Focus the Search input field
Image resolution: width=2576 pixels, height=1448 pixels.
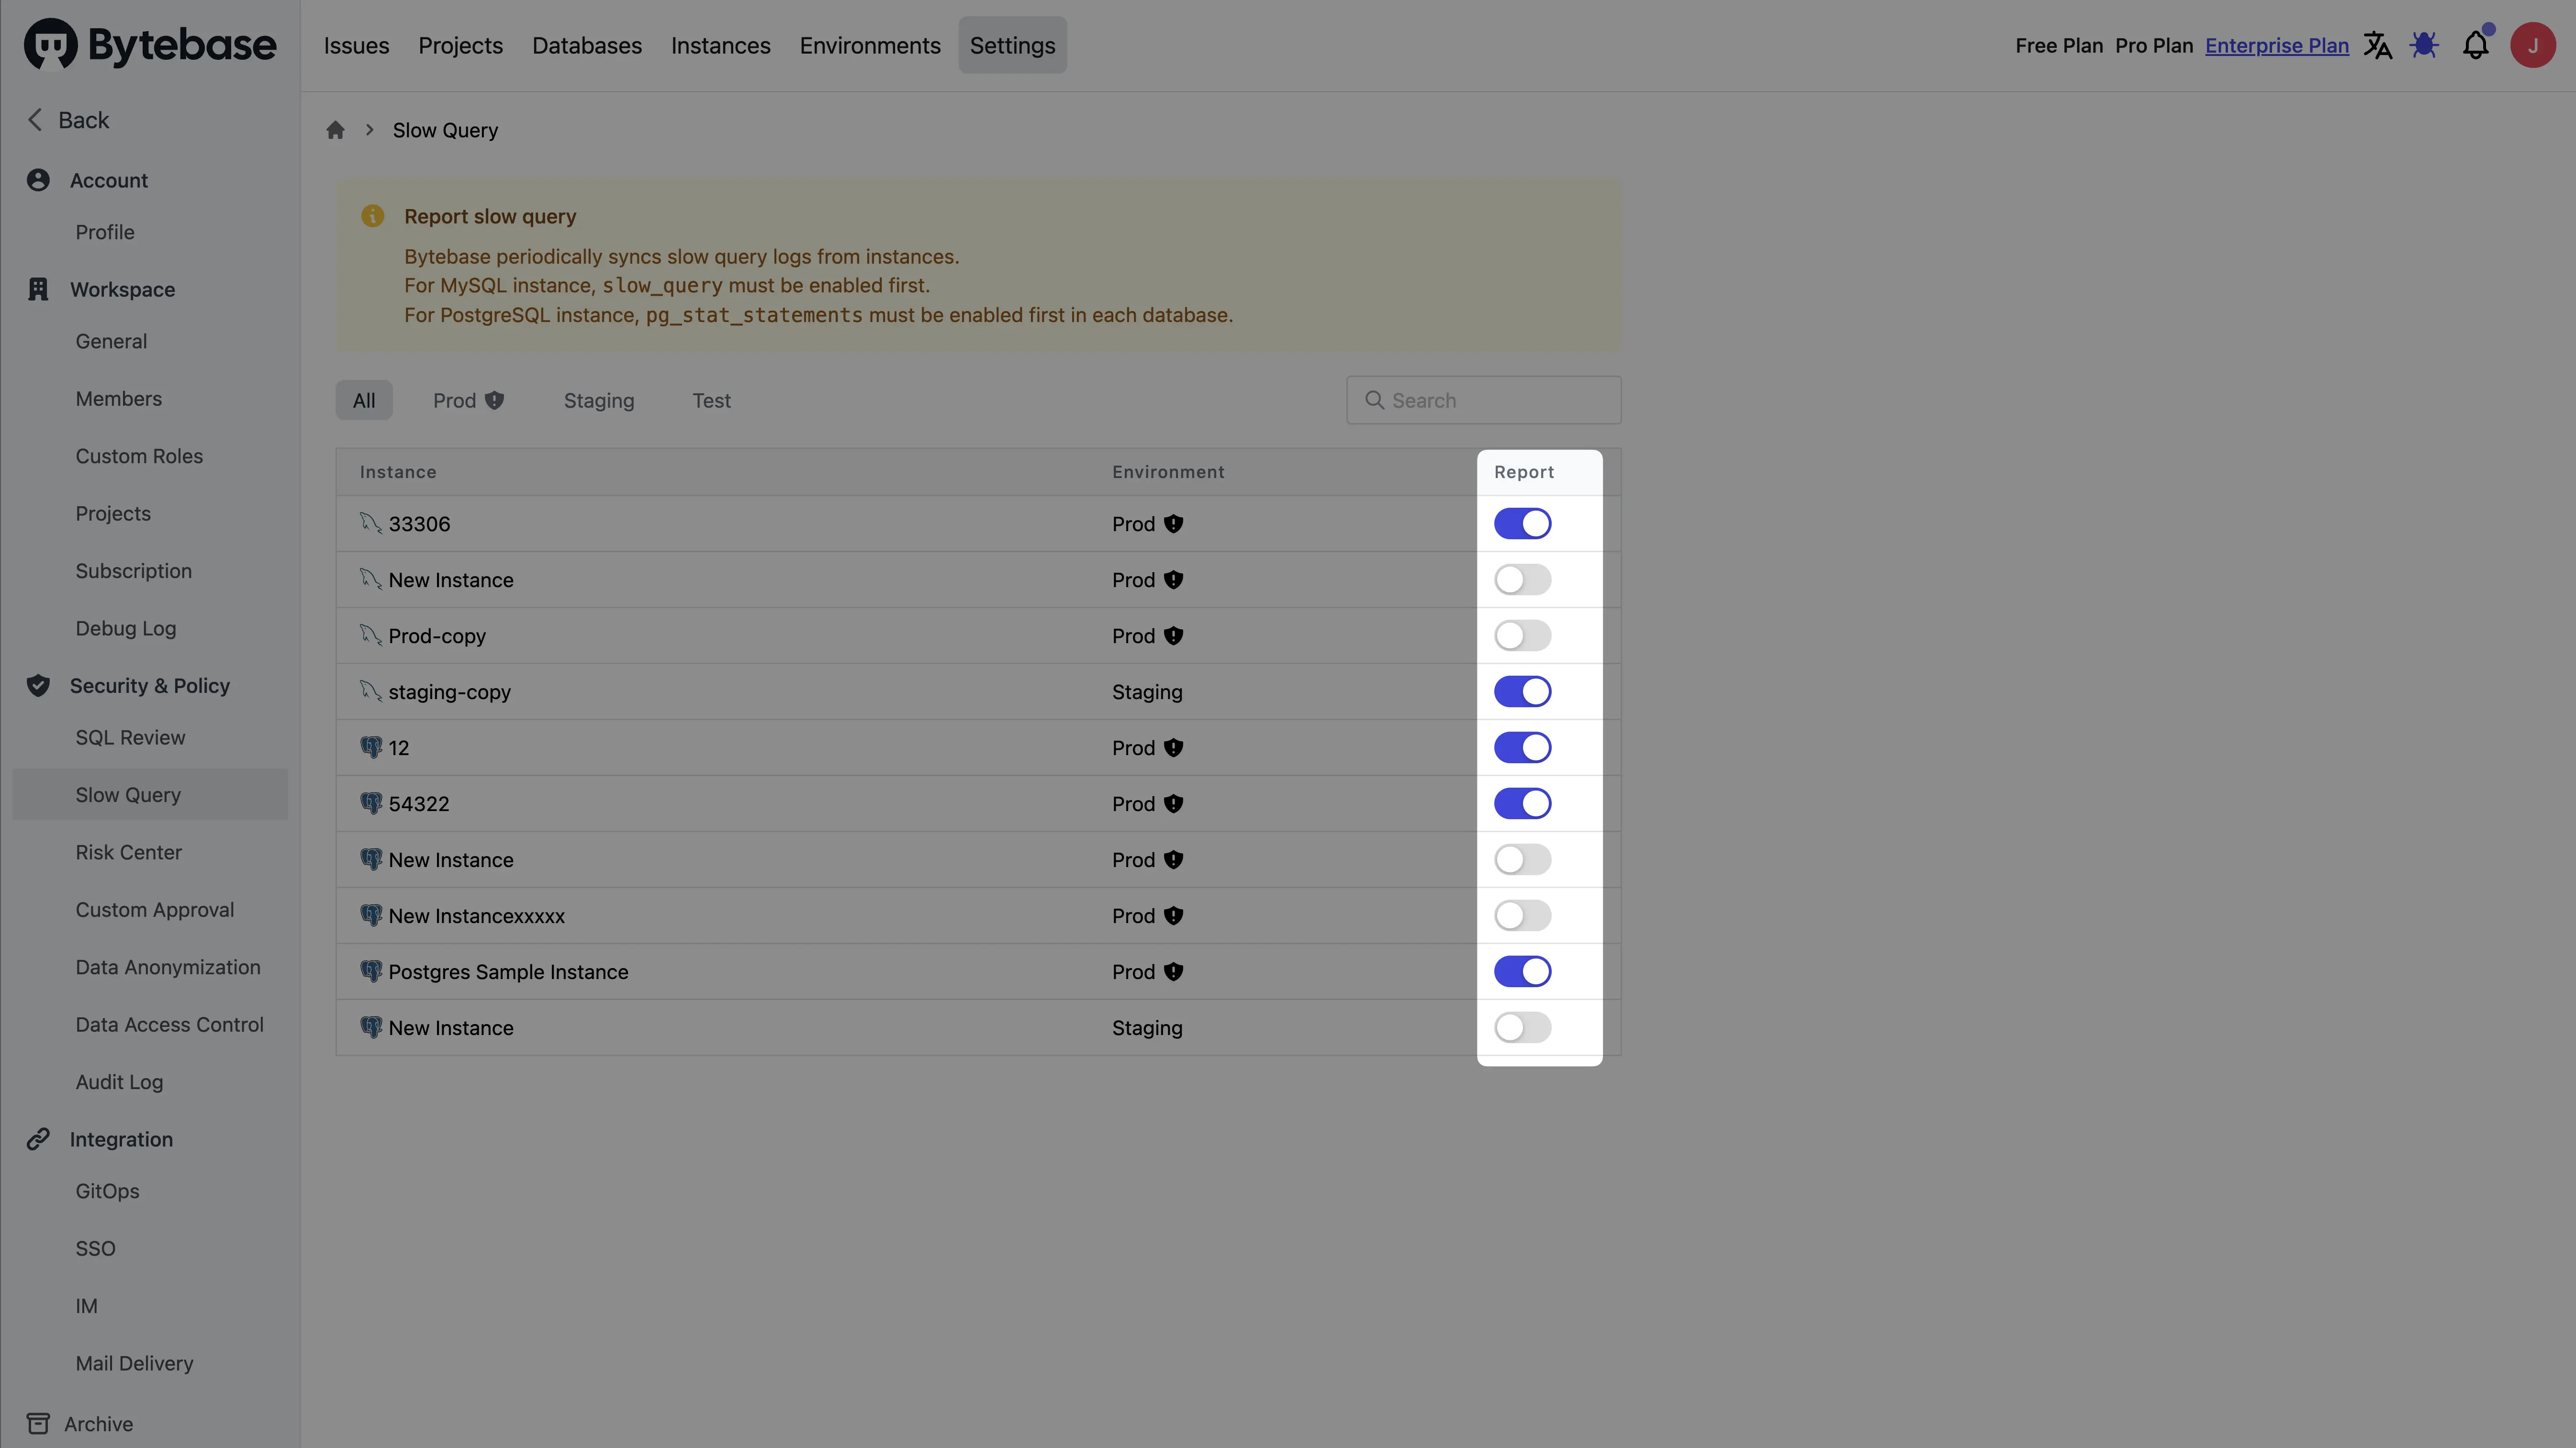tap(1484, 400)
